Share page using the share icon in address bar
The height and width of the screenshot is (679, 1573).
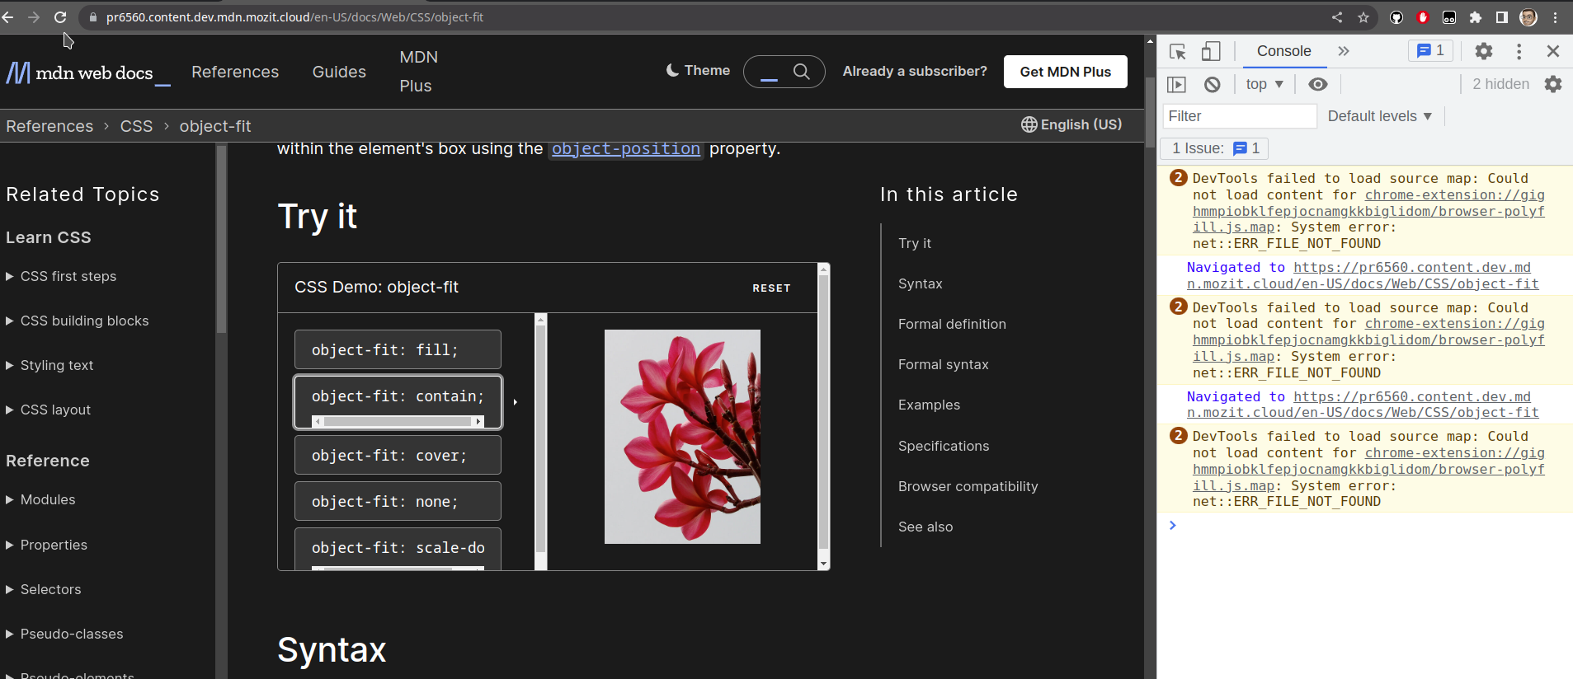[1337, 16]
